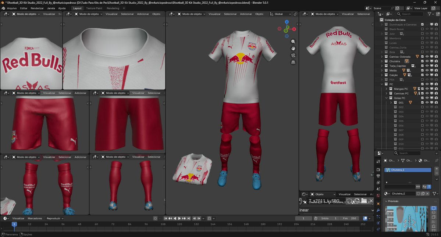Open the Tool properties tab icon
This screenshot has width=441, height=237.
coord(378,161)
